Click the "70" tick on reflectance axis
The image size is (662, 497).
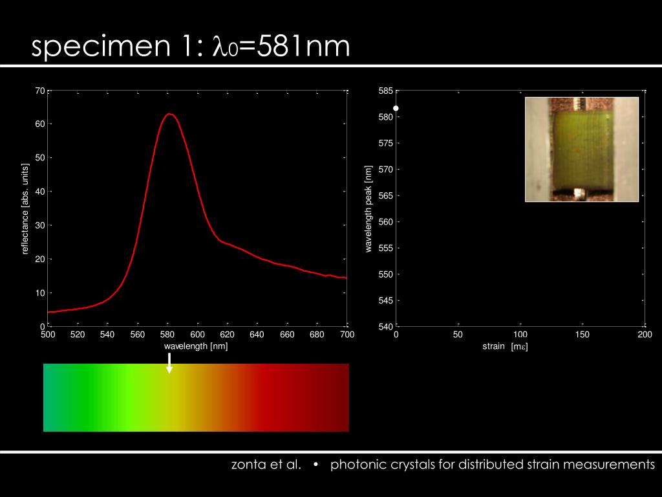click(x=40, y=91)
